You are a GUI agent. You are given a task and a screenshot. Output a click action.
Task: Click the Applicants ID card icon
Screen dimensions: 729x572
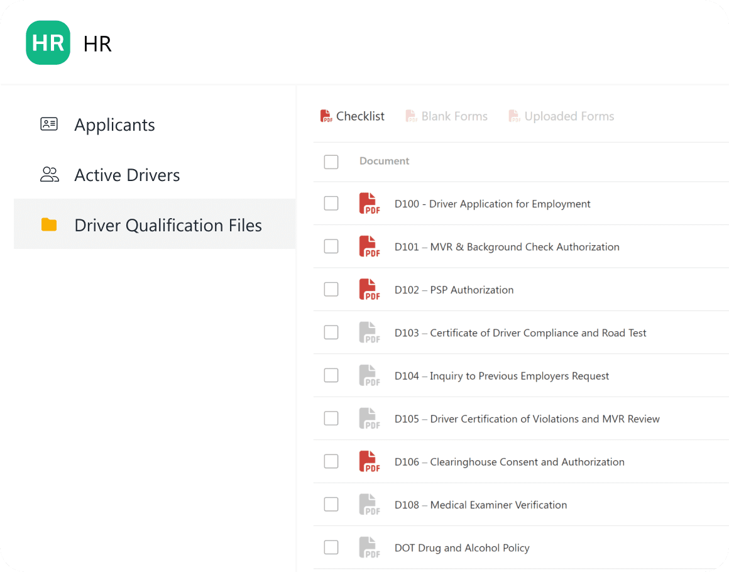[x=49, y=124]
